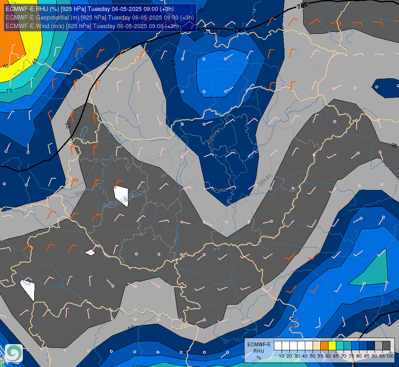Pick the yellow 60–65 legend swatch
399x367 pixels.
pos(332,345)
